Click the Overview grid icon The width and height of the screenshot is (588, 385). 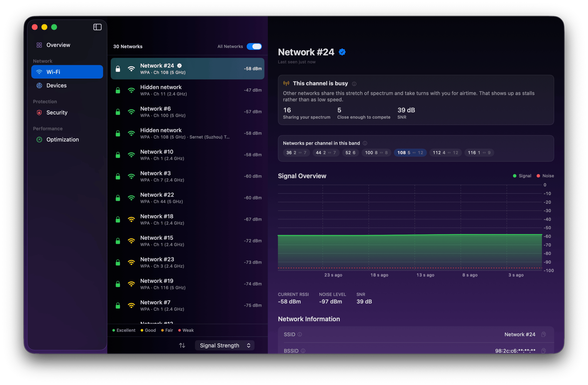pos(39,45)
